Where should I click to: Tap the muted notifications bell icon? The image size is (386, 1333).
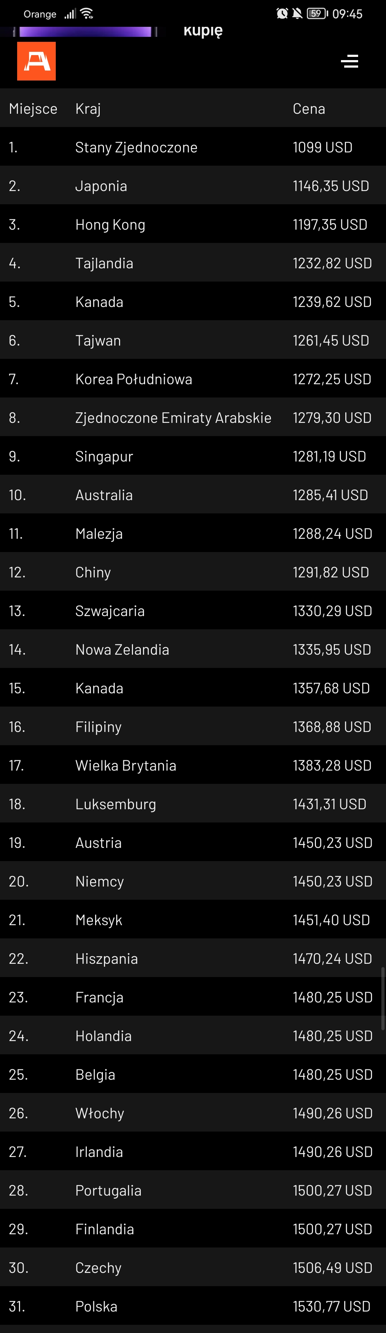pyautogui.click(x=297, y=14)
